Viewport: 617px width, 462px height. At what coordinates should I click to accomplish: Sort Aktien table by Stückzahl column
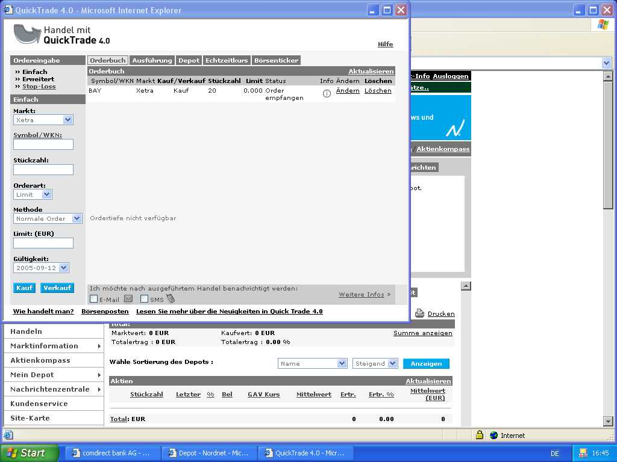[x=146, y=394]
